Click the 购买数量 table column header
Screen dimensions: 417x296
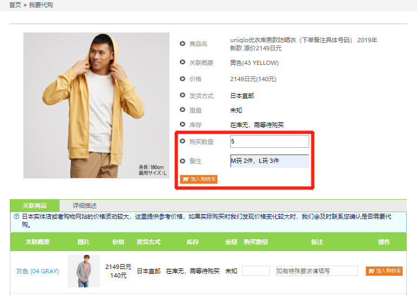click(256, 242)
